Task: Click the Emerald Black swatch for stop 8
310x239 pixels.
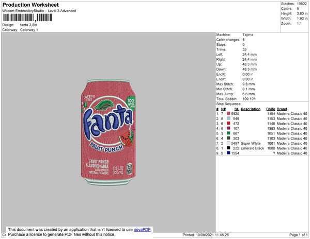Action: [x=228, y=148]
